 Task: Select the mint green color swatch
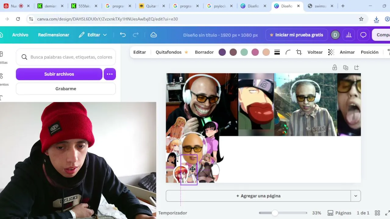pos(244,52)
